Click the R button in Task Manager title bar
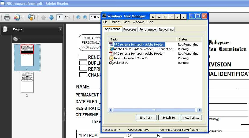Image resolution: width=249 pixels, height=138 pixels. click(165, 17)
